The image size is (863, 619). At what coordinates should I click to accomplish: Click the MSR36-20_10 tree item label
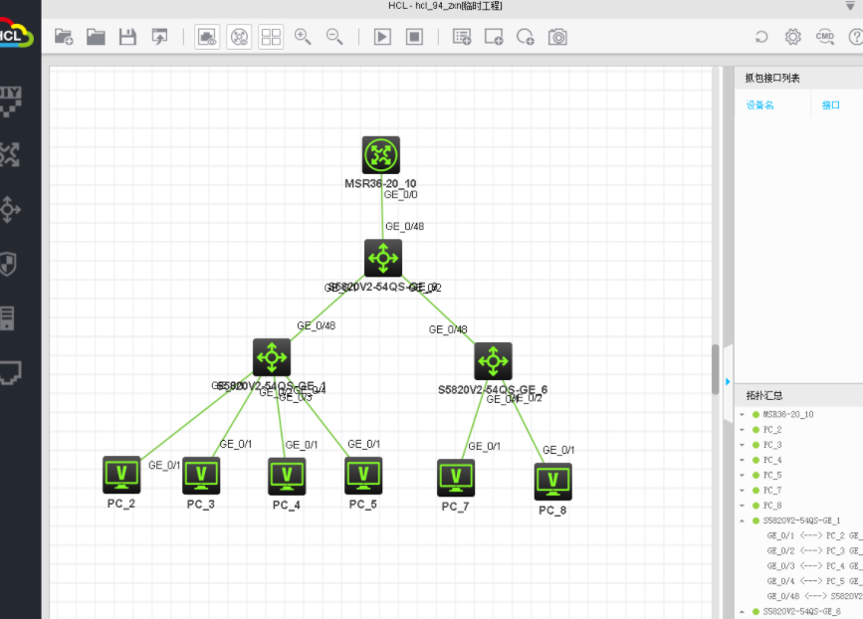point(788,414)
